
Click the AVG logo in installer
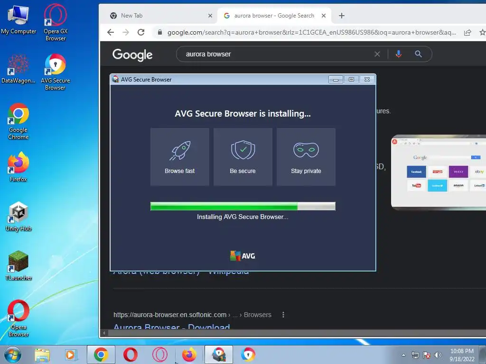pos(243,256)
